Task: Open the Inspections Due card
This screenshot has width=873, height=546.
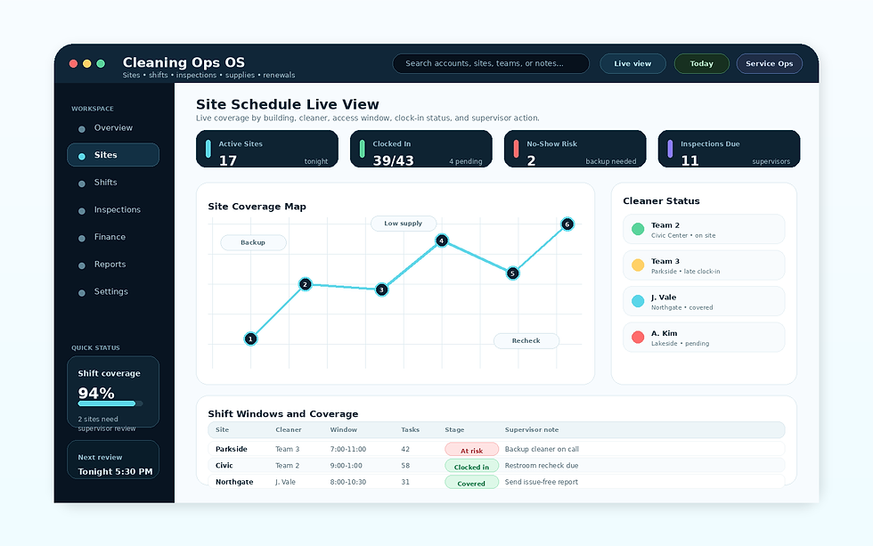Action: point(729,149)
